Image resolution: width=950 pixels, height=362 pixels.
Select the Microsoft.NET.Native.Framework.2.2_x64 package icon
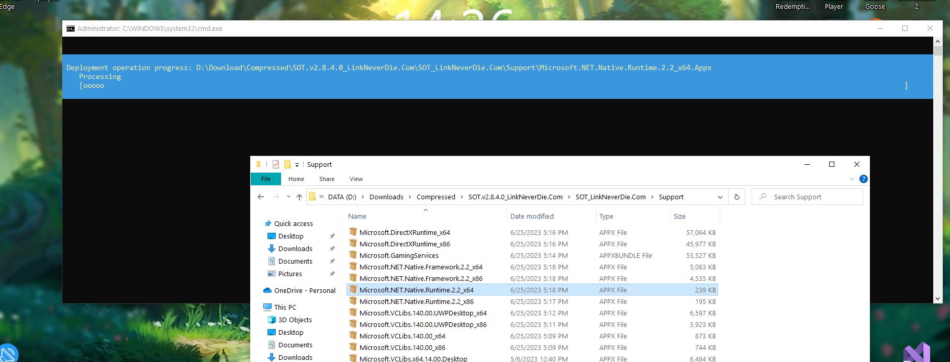[x=353, y=266]
